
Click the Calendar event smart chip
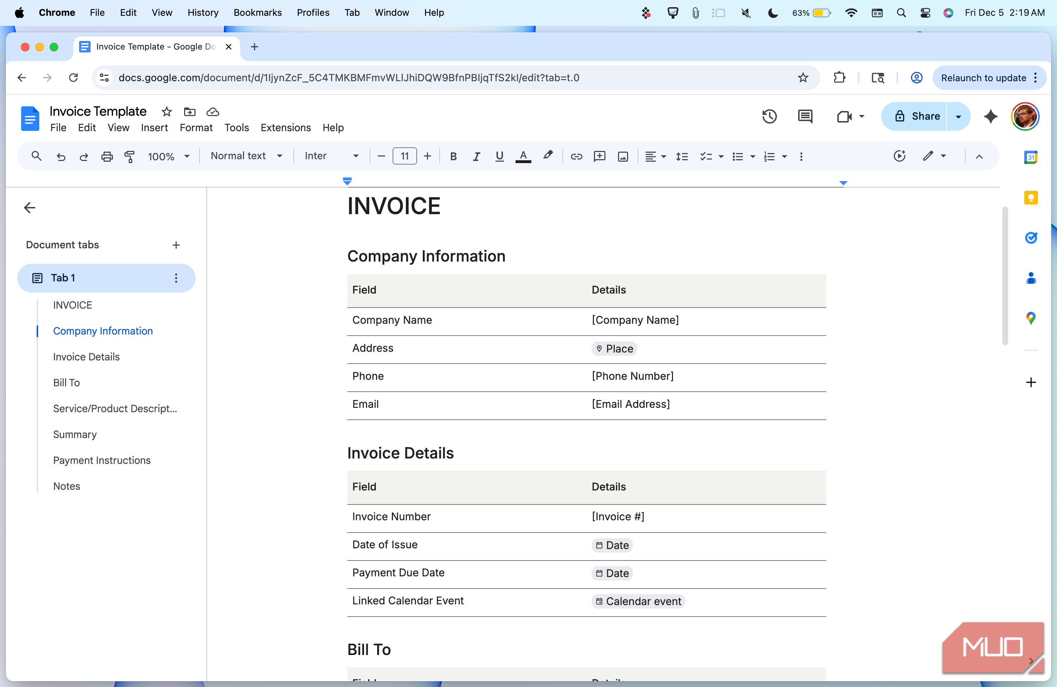[x=638, y=601]
